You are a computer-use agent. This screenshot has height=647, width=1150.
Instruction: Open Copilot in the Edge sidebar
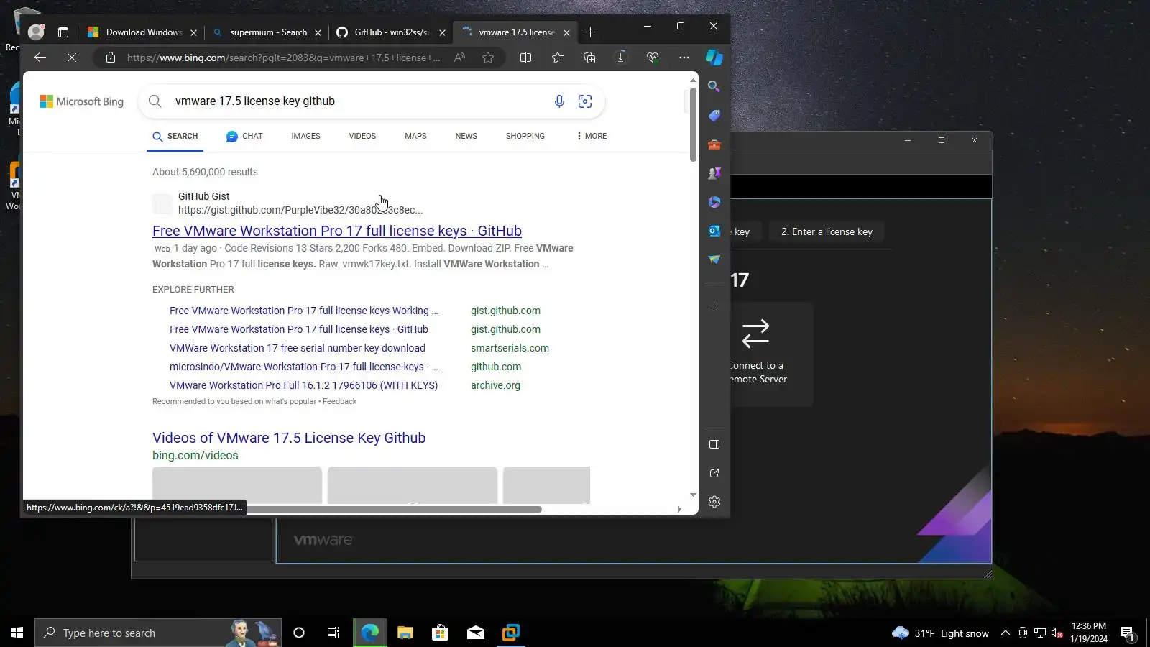point(714,58)
